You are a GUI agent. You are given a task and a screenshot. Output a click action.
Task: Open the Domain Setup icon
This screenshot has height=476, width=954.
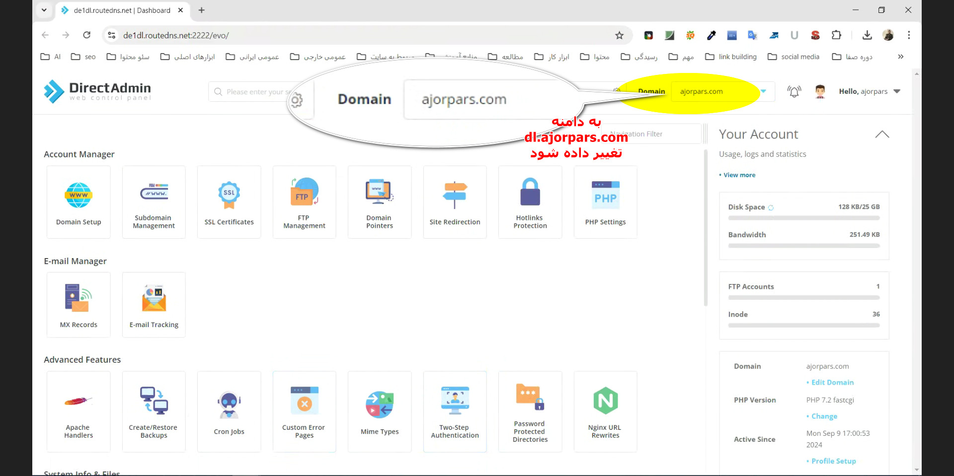(79, 202)
